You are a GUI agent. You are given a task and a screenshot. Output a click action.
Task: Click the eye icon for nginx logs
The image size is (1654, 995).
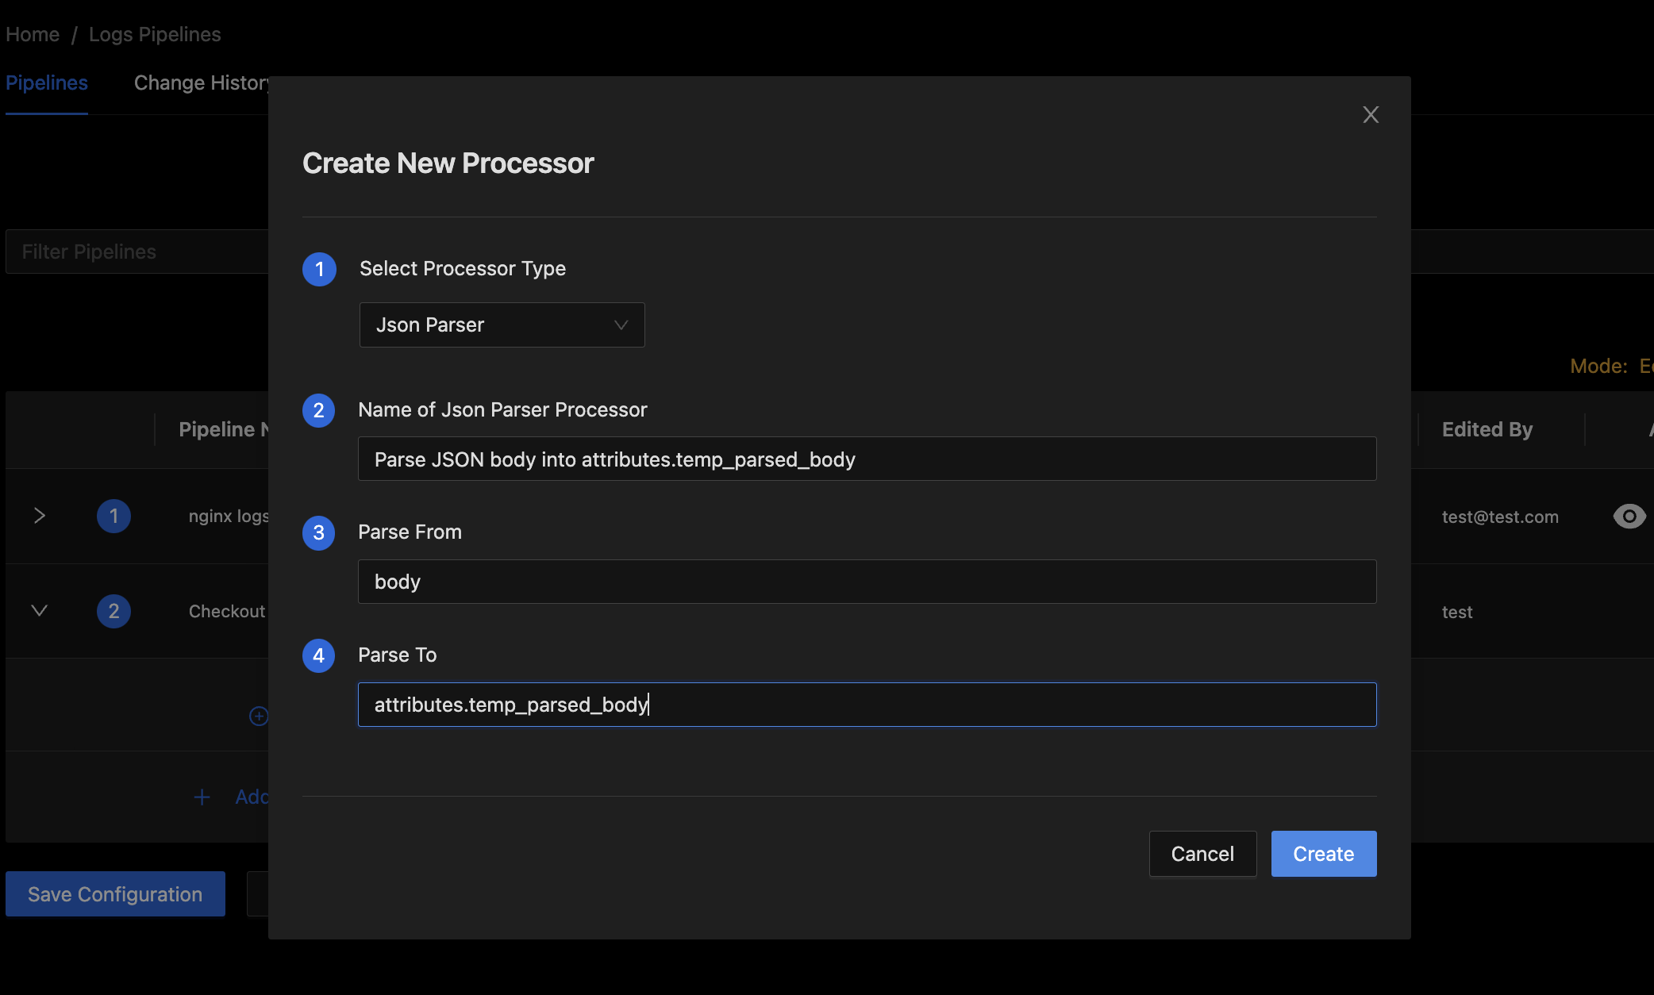[x=1629, y=517]
